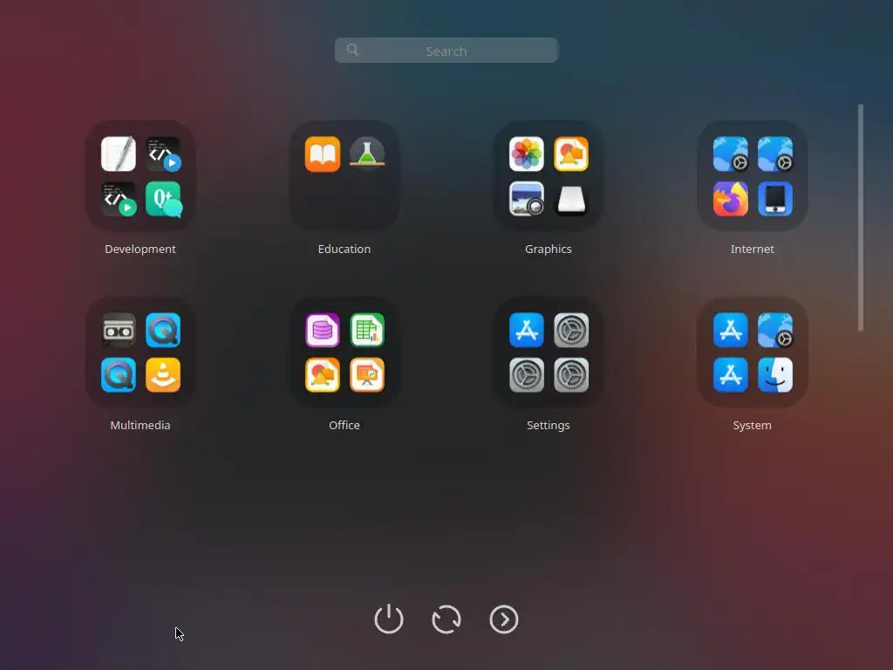Open the white scanner drive icon
Image resolution: width=893 pixels, height=670 pixels.
[x=571, y=199]
